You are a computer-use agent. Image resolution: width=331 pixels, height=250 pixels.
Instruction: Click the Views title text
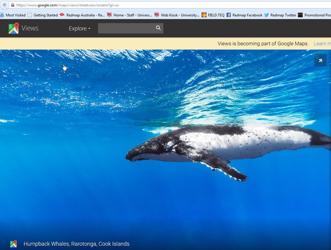[30, 28]
